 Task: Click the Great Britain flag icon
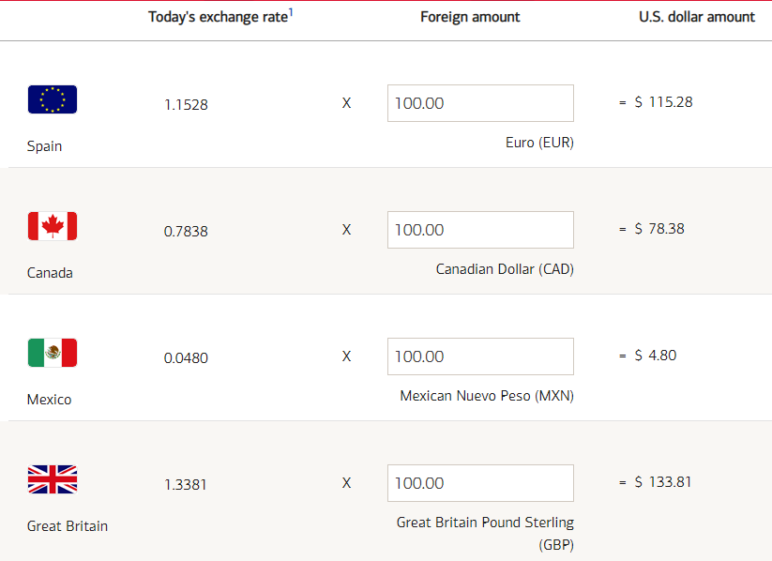[53, 479]
